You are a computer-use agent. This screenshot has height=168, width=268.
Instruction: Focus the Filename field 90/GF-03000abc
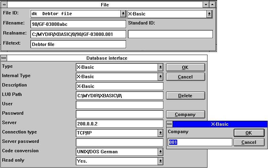(x=78, y=24)
